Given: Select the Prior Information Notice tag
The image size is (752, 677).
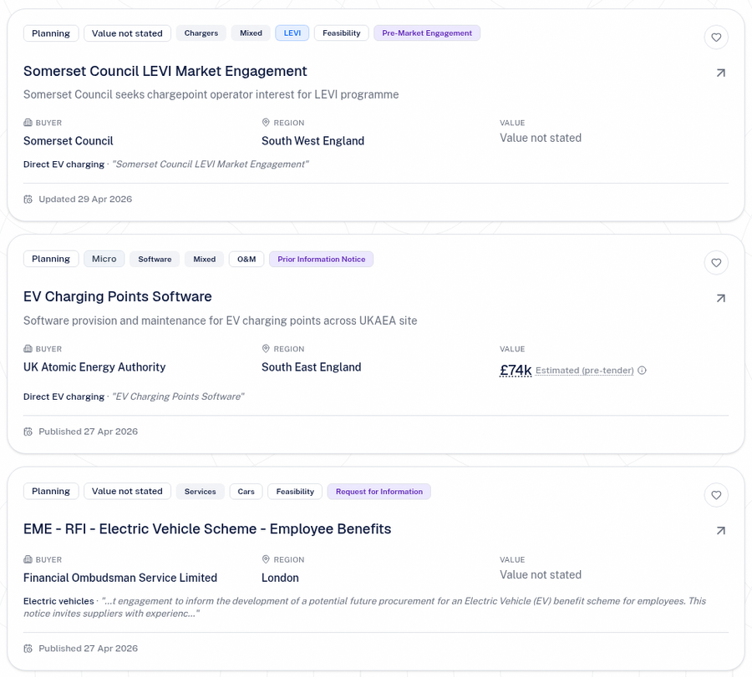Looking at the screenshot, I should [x=322, y=260].
